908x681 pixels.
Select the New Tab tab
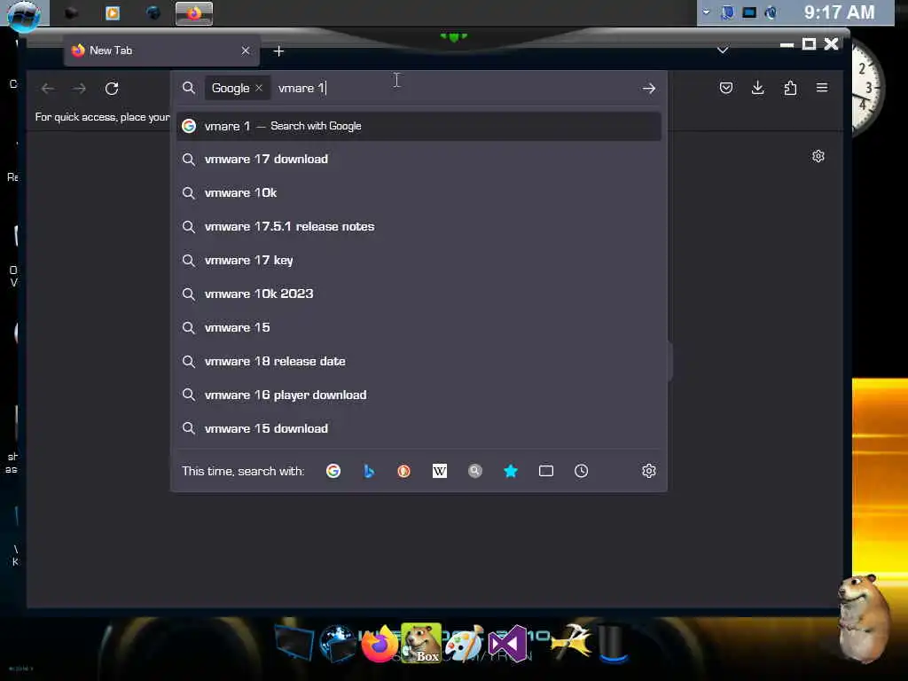click(161, 51)
